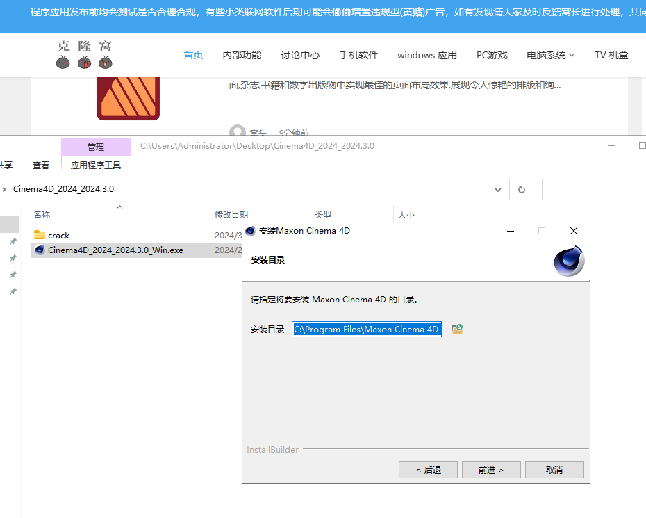646x518 pixels.
Task: Select the Cinema4D_2024_2024.3.0_Win.exe file icon
Action: [x=40, y=250]
